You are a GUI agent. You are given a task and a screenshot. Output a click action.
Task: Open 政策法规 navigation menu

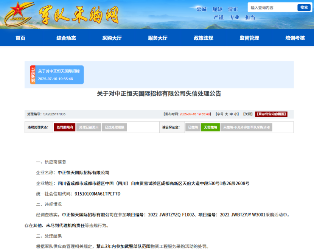click(203, 38)
